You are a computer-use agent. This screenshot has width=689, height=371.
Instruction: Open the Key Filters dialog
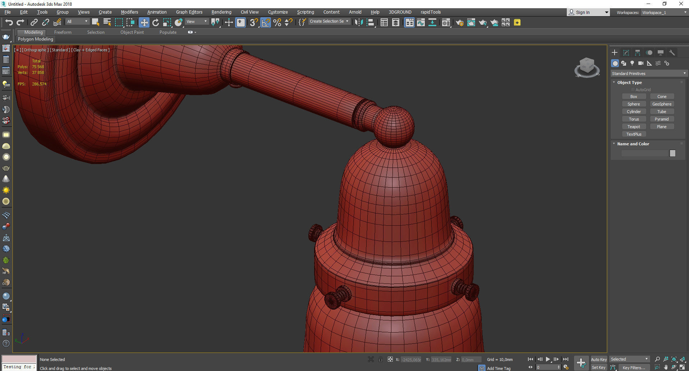pos(634,367)
